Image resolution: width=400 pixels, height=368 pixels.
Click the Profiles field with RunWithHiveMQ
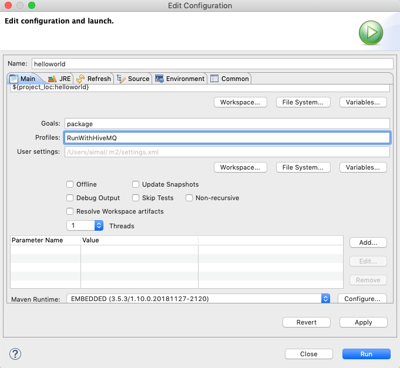(x=227, y=138)
